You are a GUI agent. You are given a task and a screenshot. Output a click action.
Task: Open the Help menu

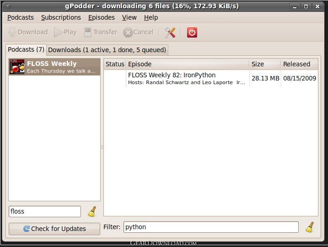(x=151, y=17)
